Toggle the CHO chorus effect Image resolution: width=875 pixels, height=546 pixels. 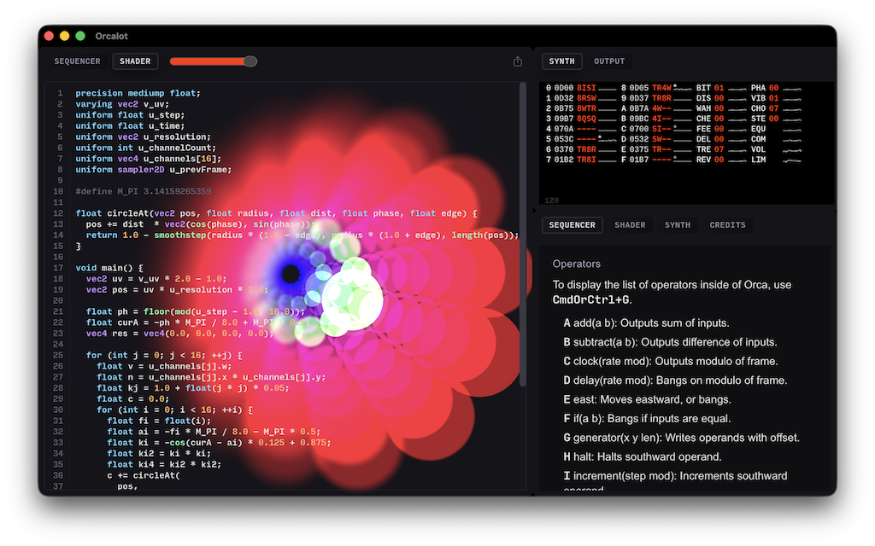coord(773,108)
